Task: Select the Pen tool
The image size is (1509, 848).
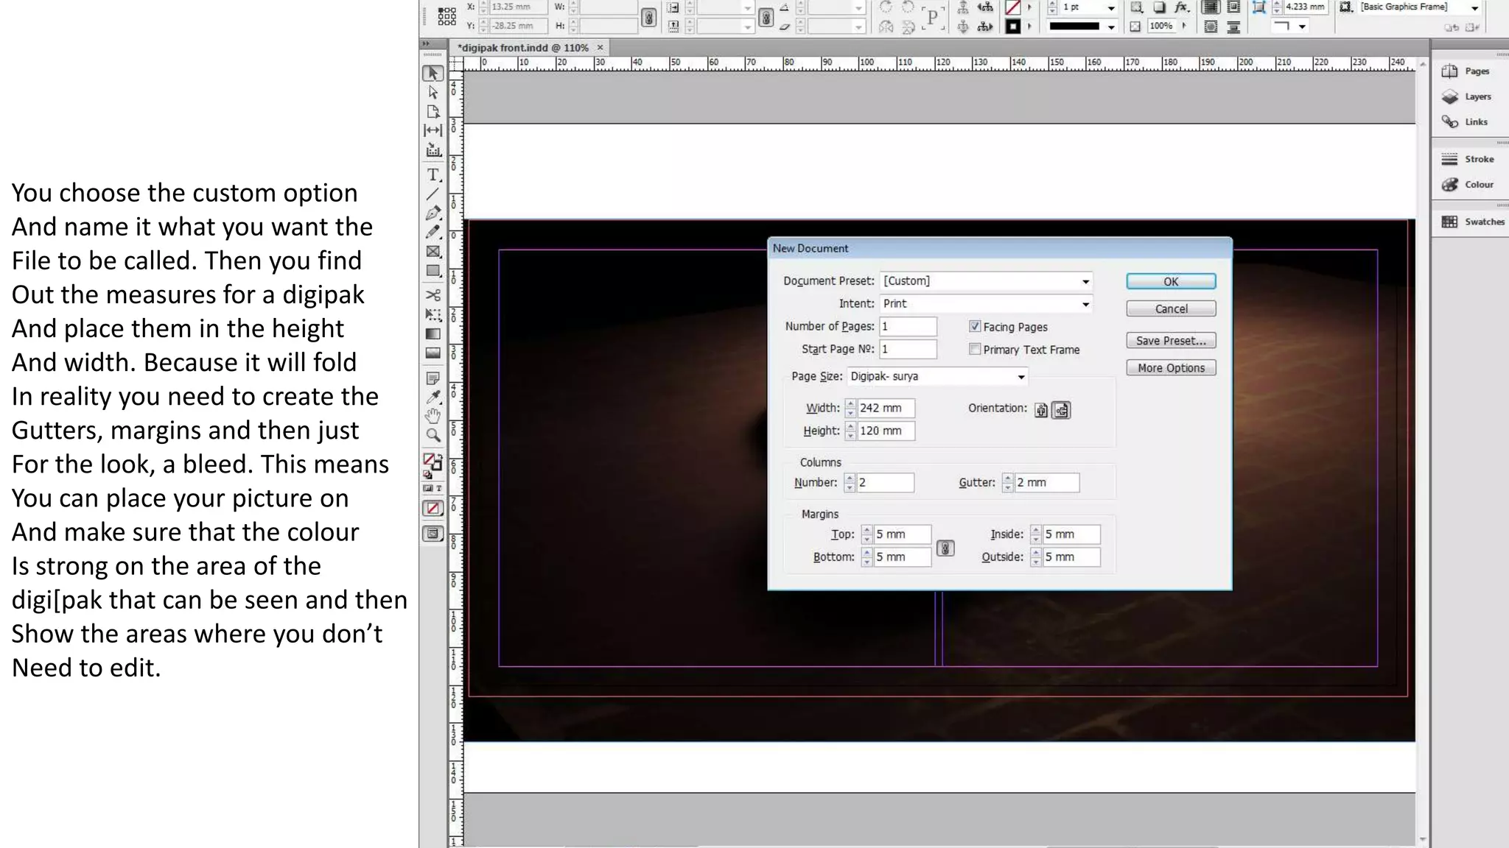Action: click(x=433, y=213)
